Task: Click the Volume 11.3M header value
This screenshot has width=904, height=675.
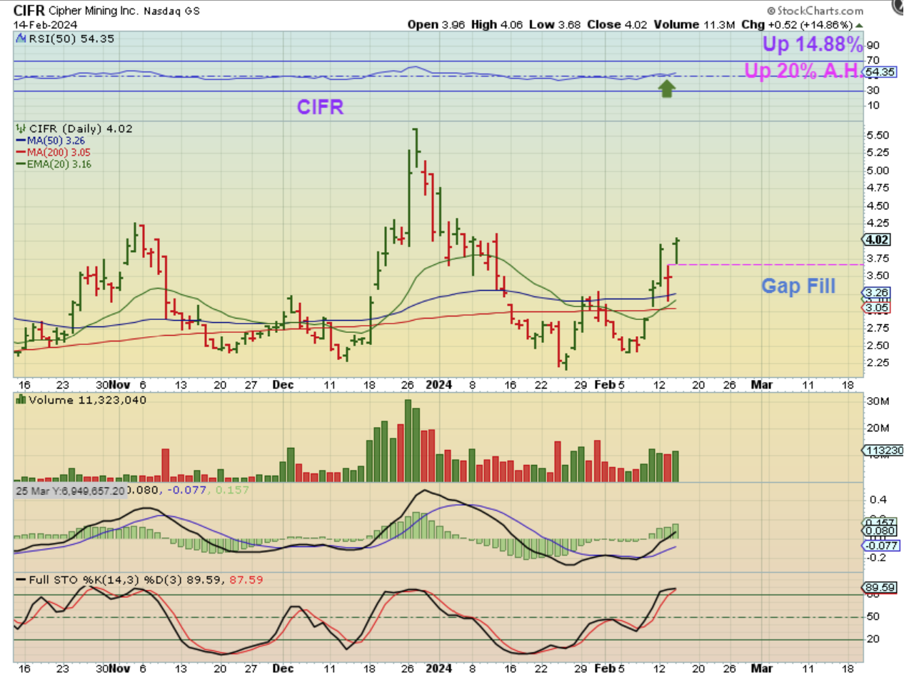Action: 695,25
